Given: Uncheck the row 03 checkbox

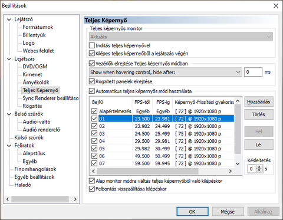Looking at the screenshot, I should click(x=94, y=134).
